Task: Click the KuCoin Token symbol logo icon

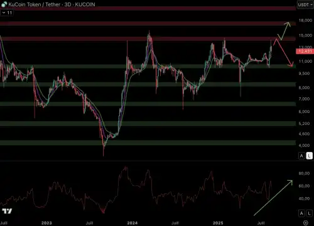Action: click(x=4, y=4)
